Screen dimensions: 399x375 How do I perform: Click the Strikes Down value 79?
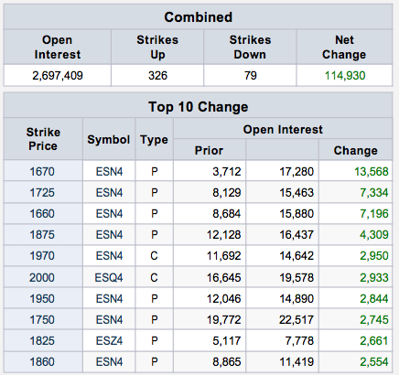pos(251,75)
